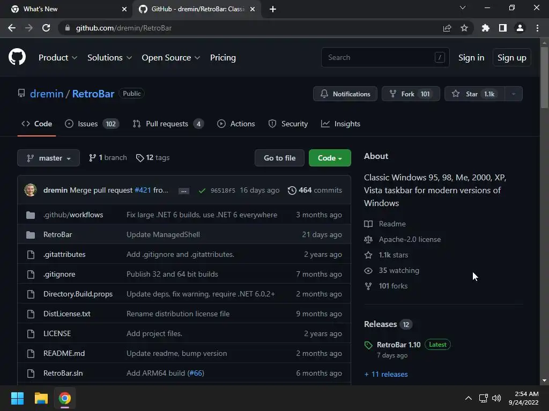
Task: Bookmark this page with star icon
Action: [x=464, y=28]
